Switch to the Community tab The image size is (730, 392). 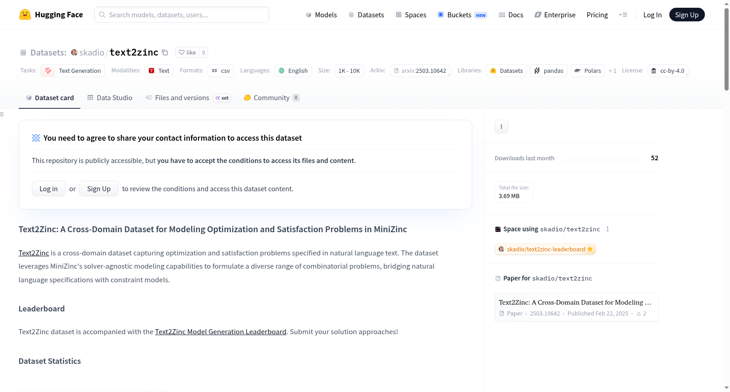tap(272, 98)
